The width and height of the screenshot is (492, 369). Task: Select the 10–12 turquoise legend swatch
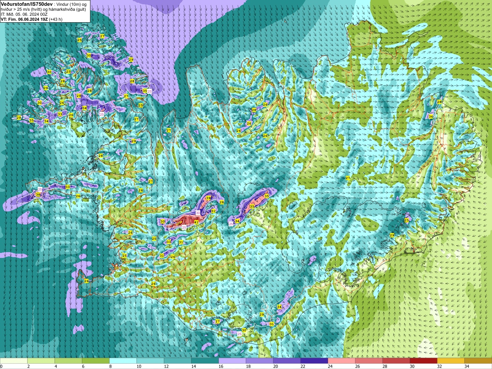150,361
